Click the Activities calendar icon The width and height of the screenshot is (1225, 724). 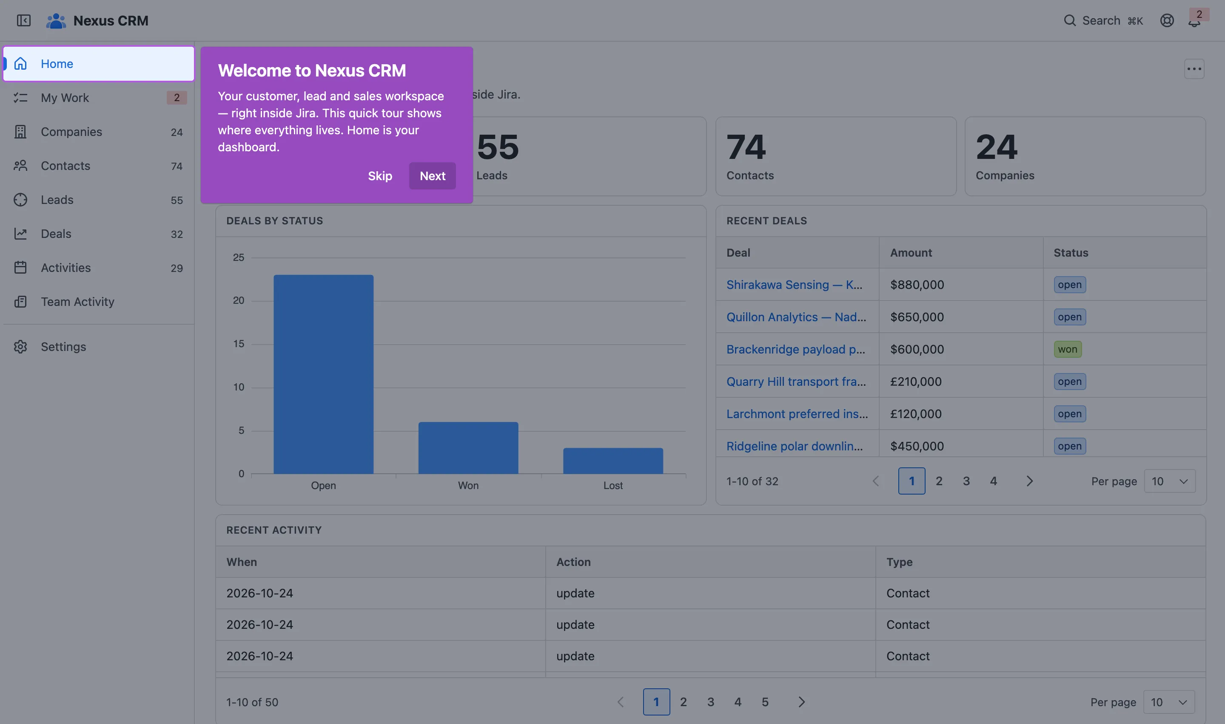click(20, 267)
